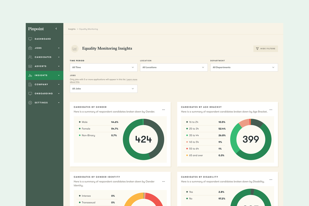Click the chart icon beside page title
Image resolution: width=309 pixels, height=206 pixels.
click(75, 49)
